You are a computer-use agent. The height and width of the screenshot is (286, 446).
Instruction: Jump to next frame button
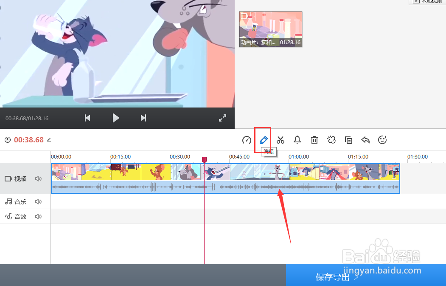[143, 118]
